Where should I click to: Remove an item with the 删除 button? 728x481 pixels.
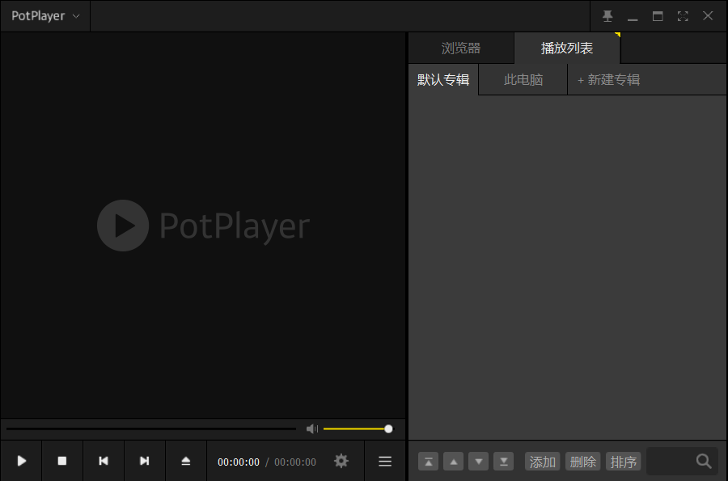582,461
